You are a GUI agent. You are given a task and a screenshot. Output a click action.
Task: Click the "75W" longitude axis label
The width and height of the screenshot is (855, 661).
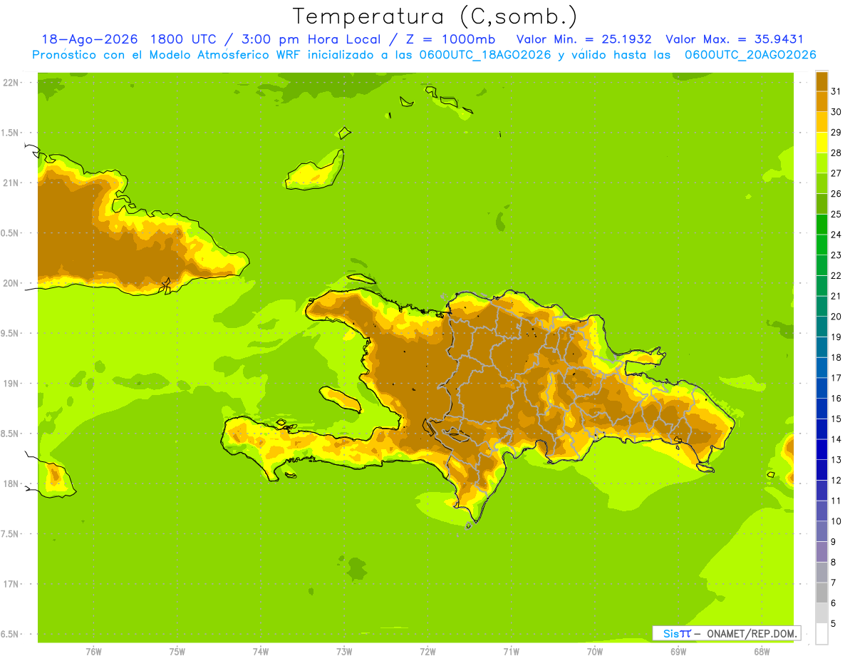(177, 652)
